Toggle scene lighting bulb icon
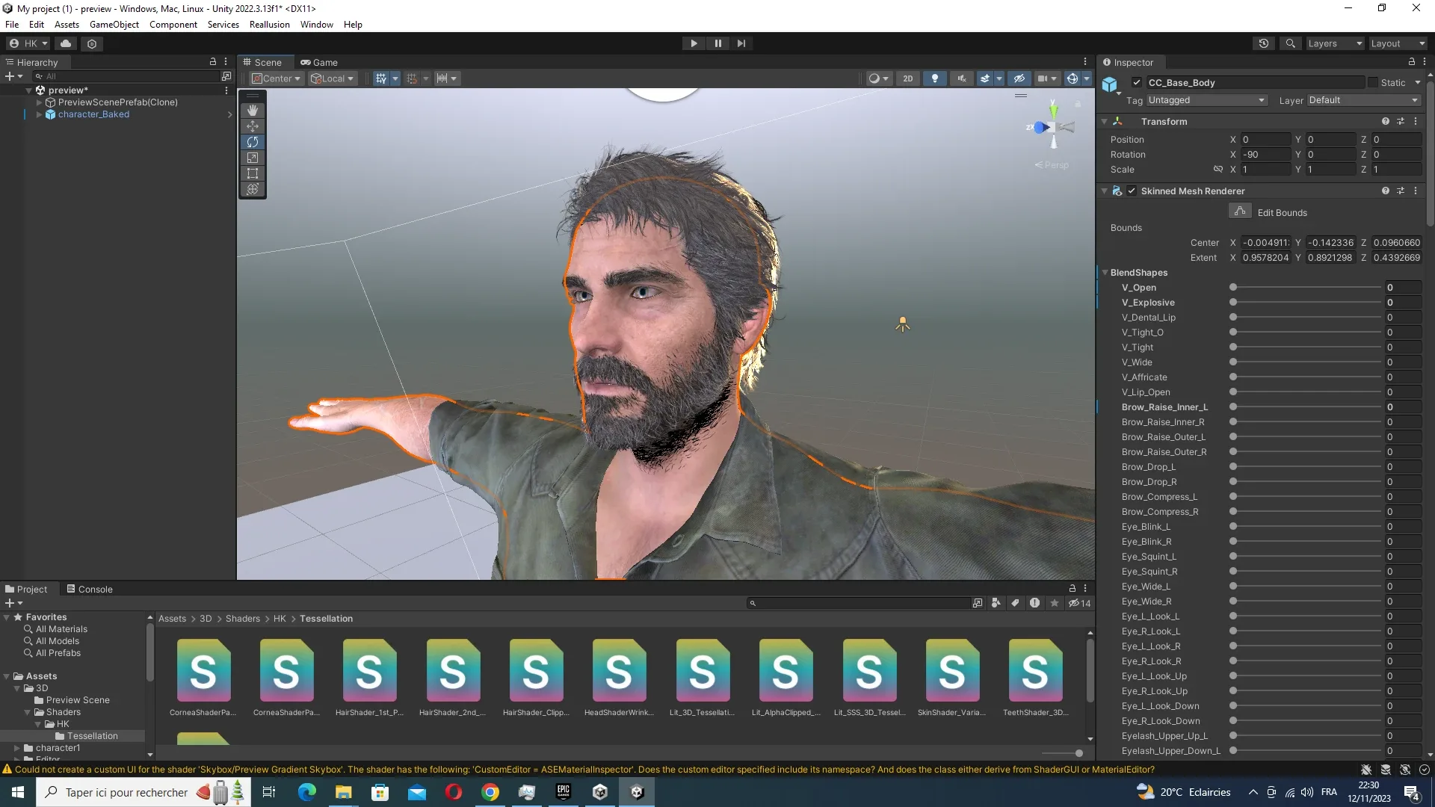Screen dimensions: 1435x807 pos(934,78)
